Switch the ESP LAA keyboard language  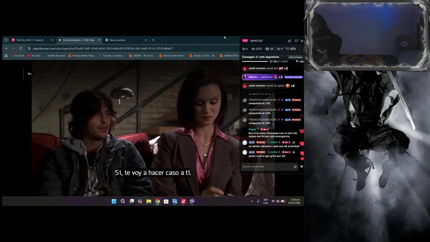coord(266,201)
